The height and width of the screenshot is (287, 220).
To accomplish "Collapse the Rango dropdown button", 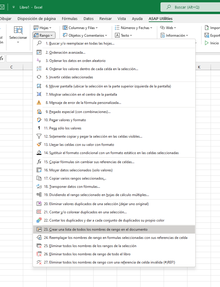I will [44, 35].
